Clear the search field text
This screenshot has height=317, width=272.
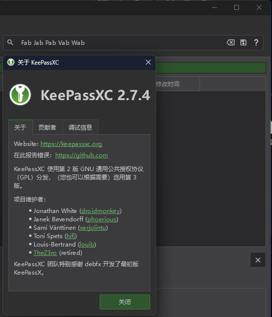[x=231, y=42]
